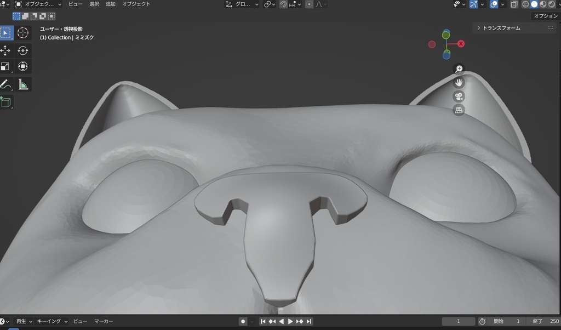Set selection mode to subtract
Viewport: 561px width, 330px height.
[x=34, y=16]
